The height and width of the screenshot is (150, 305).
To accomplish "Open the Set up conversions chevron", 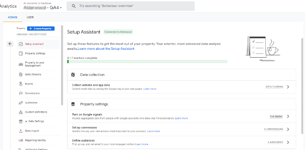I will pyautogui.click(x=288, y=129).
